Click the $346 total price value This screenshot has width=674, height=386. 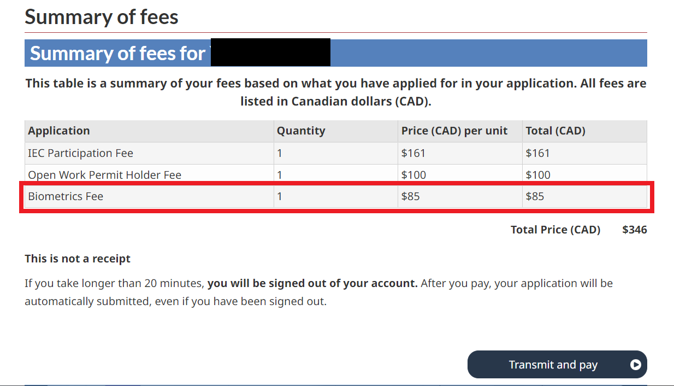pyautogui.click(x=635, y=230)
